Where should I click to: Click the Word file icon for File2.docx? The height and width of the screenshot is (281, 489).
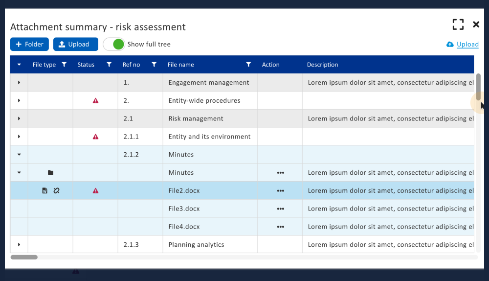pos(45,191)
